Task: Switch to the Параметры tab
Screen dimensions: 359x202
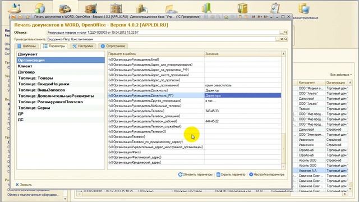Action: (x=54, y=46)
